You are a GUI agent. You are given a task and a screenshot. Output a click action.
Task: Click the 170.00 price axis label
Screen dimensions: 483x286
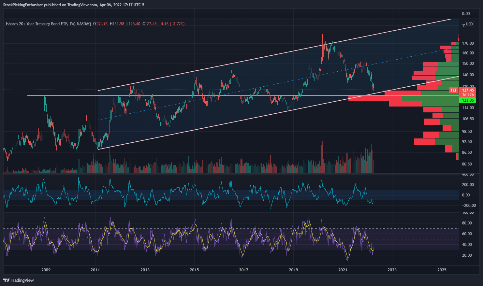[468, 43]
